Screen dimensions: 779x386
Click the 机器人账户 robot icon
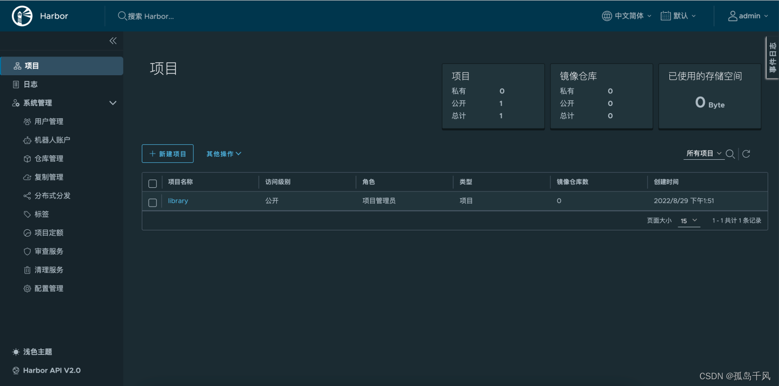click(28, 140)
